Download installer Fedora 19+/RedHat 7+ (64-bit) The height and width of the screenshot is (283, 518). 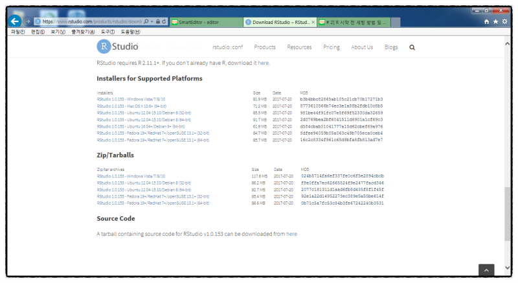[x=153, y=140]
